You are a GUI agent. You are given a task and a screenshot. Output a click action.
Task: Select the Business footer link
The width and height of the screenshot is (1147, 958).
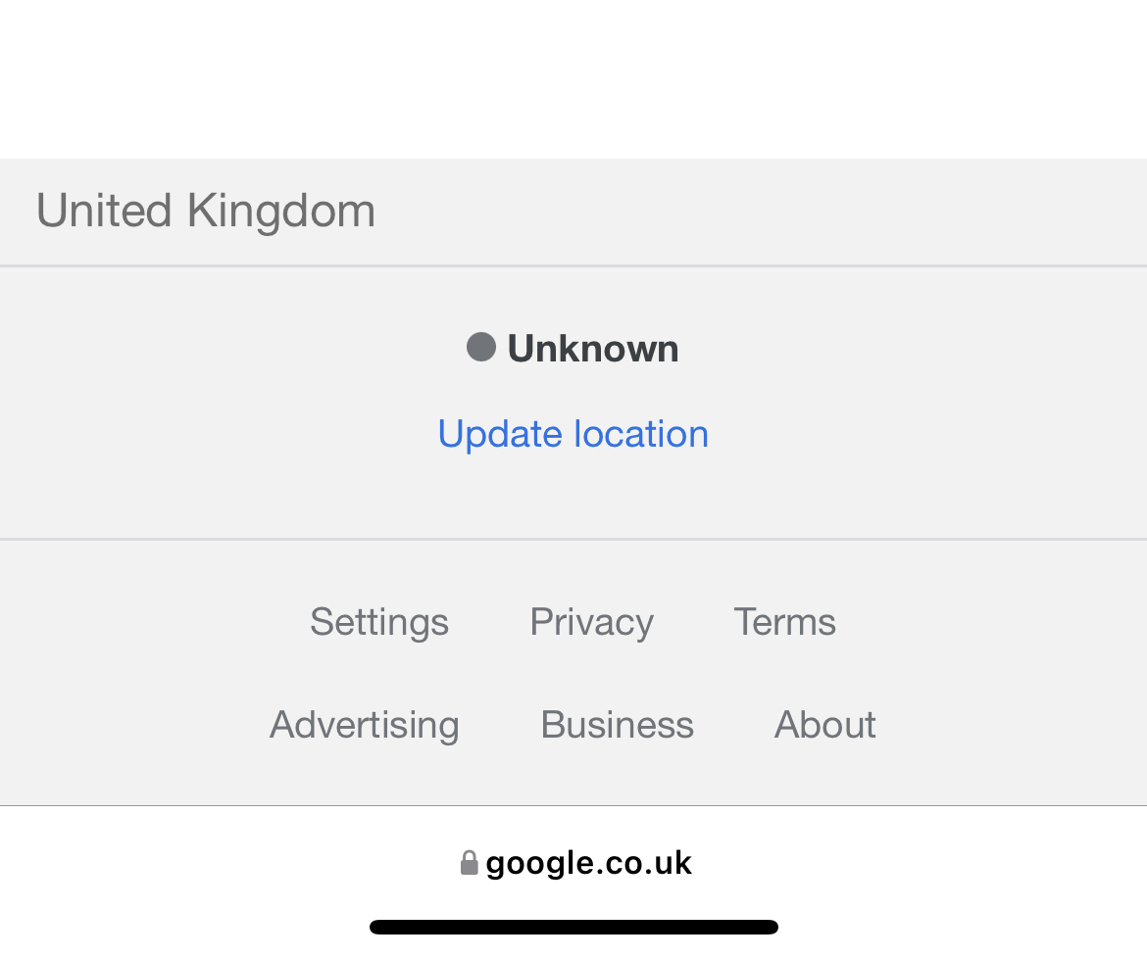pos(617,725)
